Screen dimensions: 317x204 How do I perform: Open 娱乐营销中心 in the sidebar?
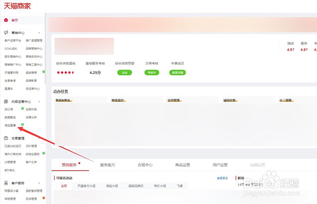click(13, 57)
